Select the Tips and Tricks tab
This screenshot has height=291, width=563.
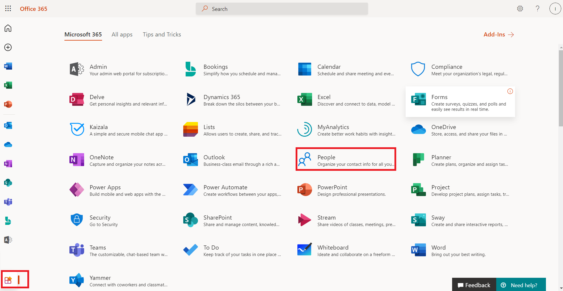162,34
